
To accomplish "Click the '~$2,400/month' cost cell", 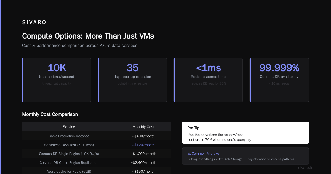I will coord(143,163).
